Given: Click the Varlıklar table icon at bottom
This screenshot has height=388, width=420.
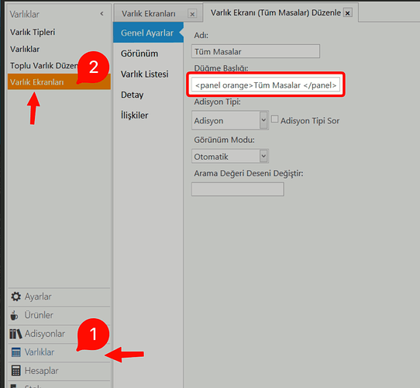Looking at the screenshot, I should tap(15, 352).
